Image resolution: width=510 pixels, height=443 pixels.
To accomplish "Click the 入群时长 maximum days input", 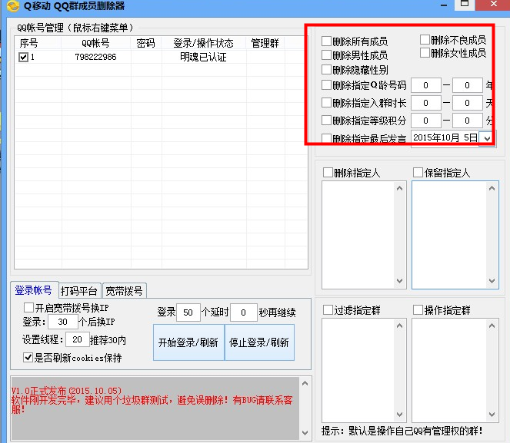I will (468, 103).
